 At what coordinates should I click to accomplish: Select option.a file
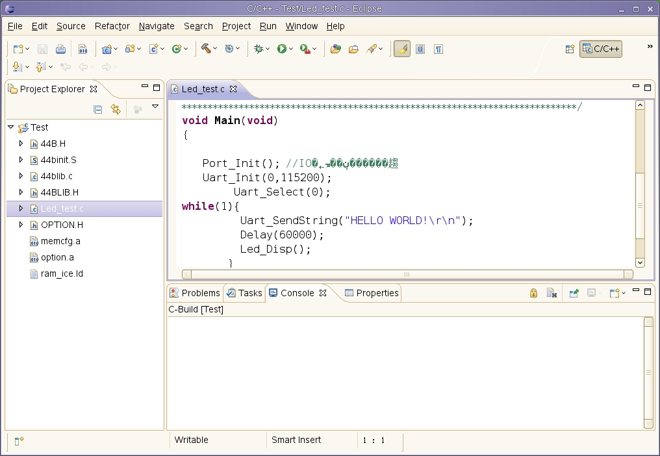[x=57, y=257]
